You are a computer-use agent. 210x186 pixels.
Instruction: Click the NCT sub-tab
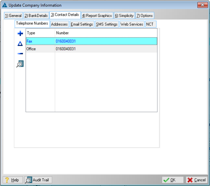point(150,24)
